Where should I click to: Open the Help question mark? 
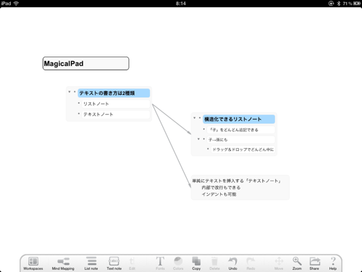[333, 263]
